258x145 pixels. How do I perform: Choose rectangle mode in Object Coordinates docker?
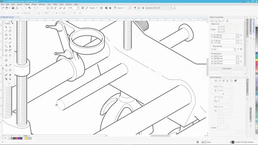coord(212,21)
